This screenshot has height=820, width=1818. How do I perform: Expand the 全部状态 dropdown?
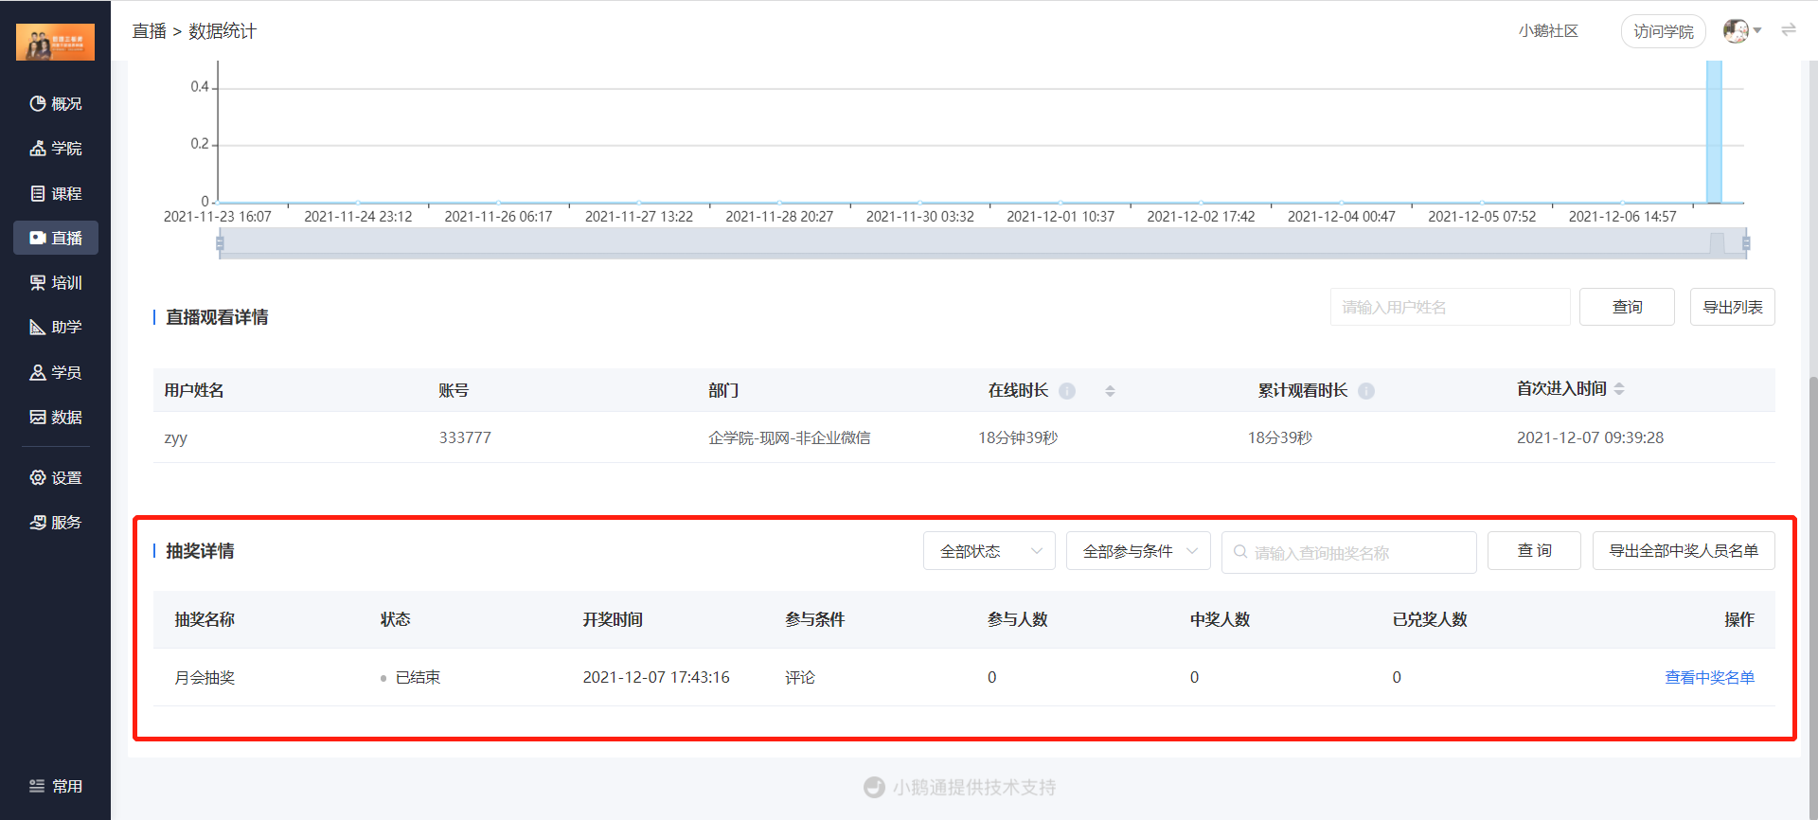(x=989, y=551)
